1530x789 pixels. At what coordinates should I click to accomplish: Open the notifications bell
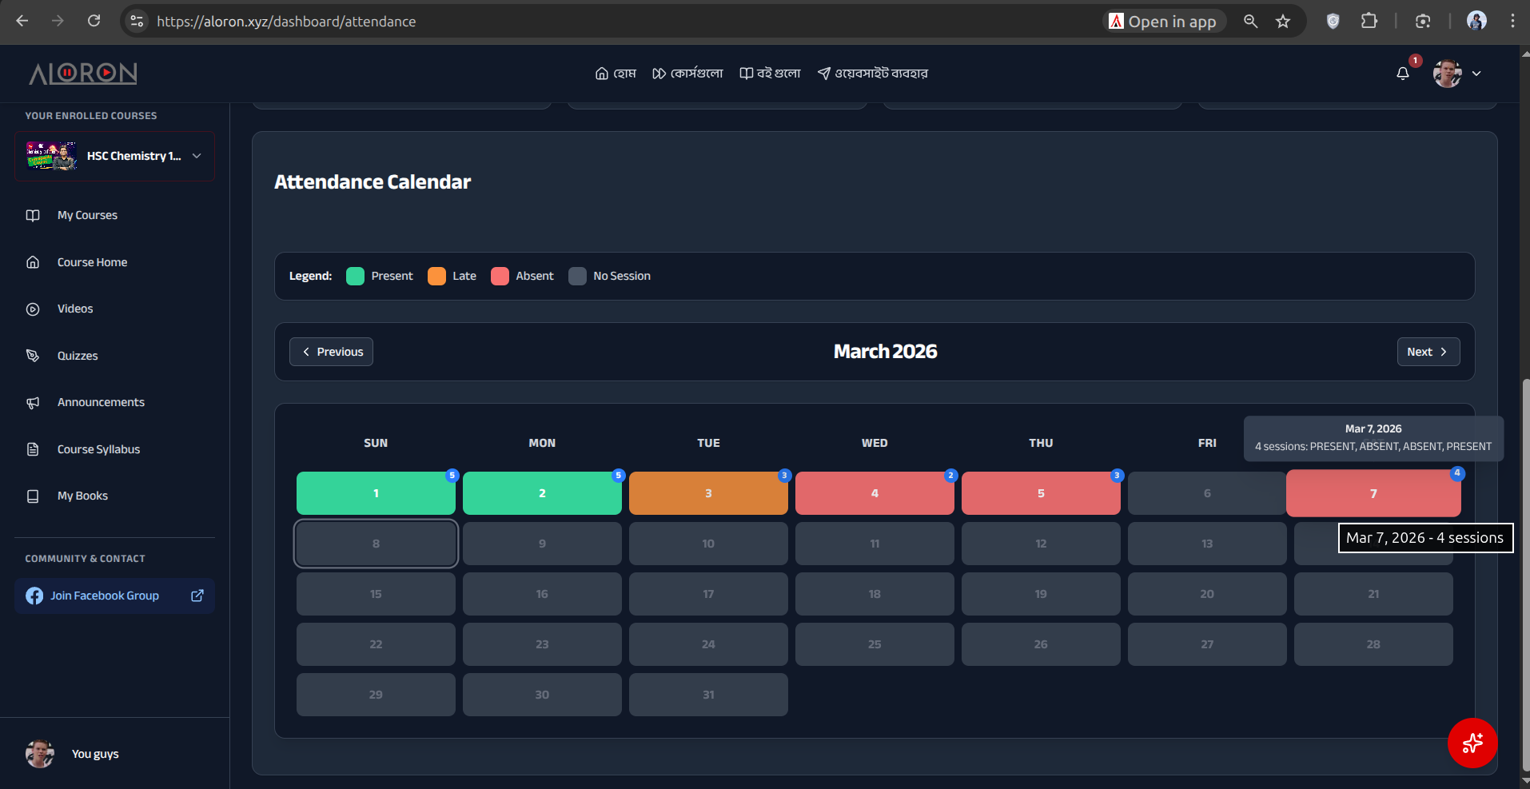coord(1403,74)
